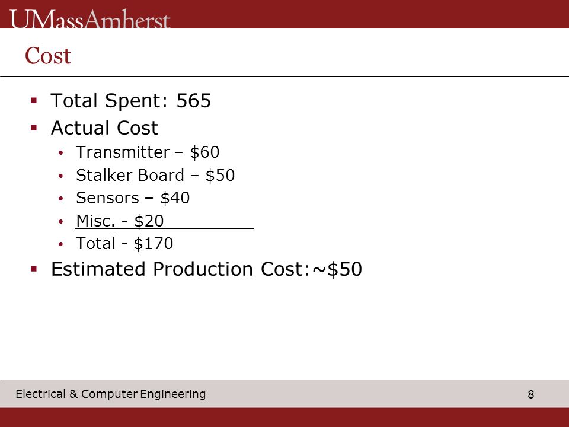Select the Cost slide title

coord(48,56)
